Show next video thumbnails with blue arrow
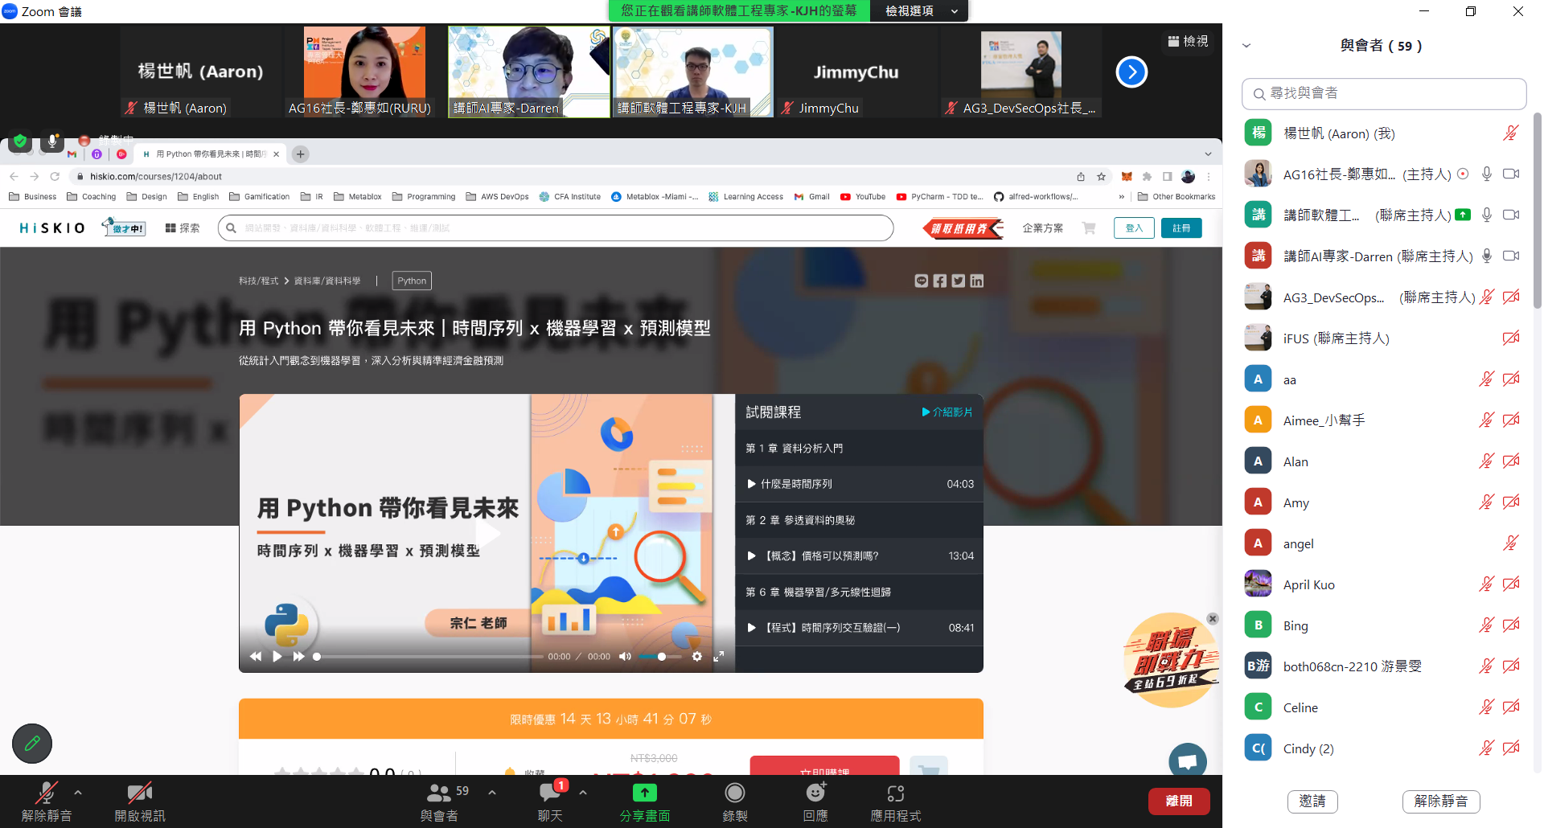Viewport: 1544px width, 828px height. tap(1131, 72)
